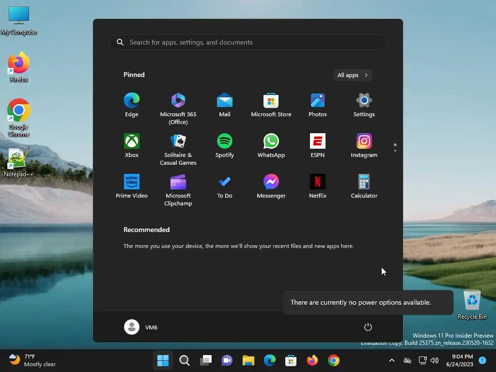Expand the hidden system tray icons

click(x=391, y=360)
